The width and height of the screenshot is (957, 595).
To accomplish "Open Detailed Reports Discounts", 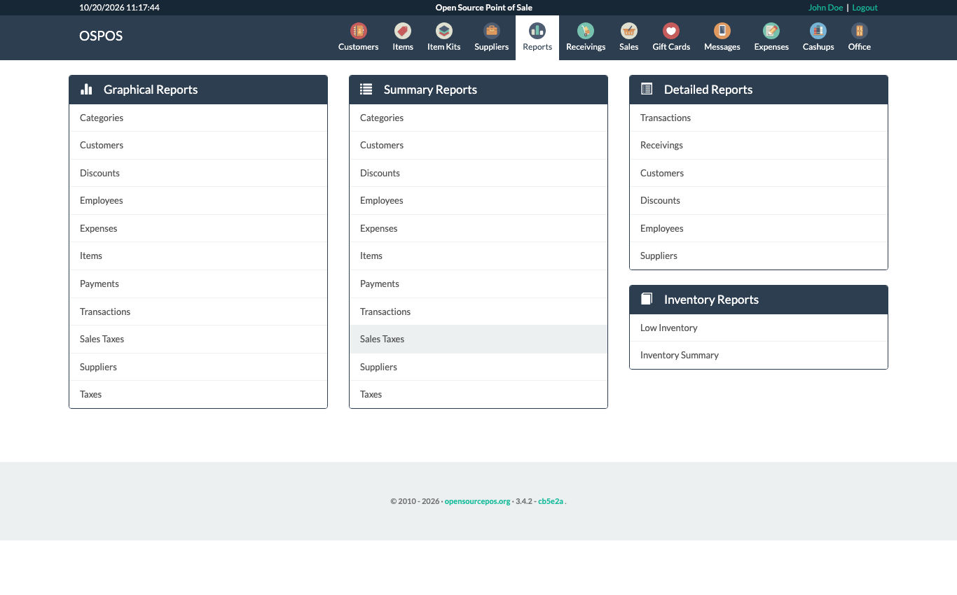I will (759, 200).
